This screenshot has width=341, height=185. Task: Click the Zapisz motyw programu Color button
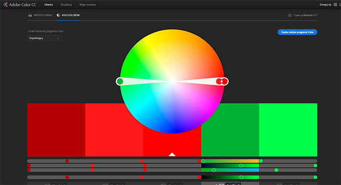pos(297,32)
